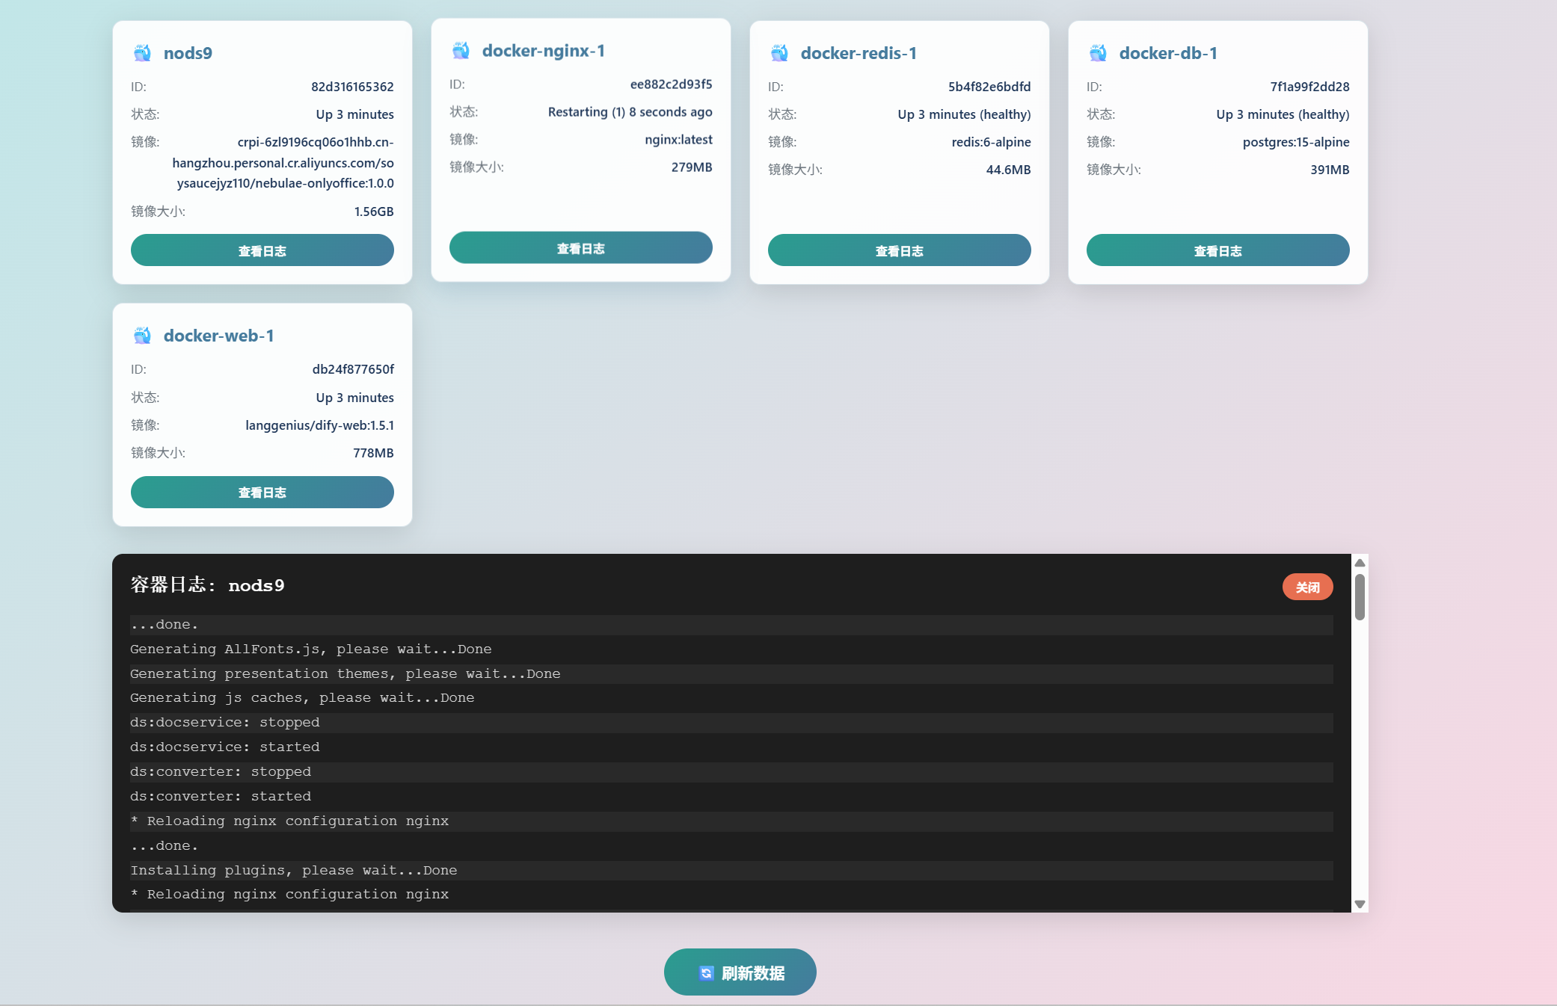Select the docker-nginx-1 card title
Image resolution: width=1557 pixels, height=1006 pixels.
[x=543, y=51]
